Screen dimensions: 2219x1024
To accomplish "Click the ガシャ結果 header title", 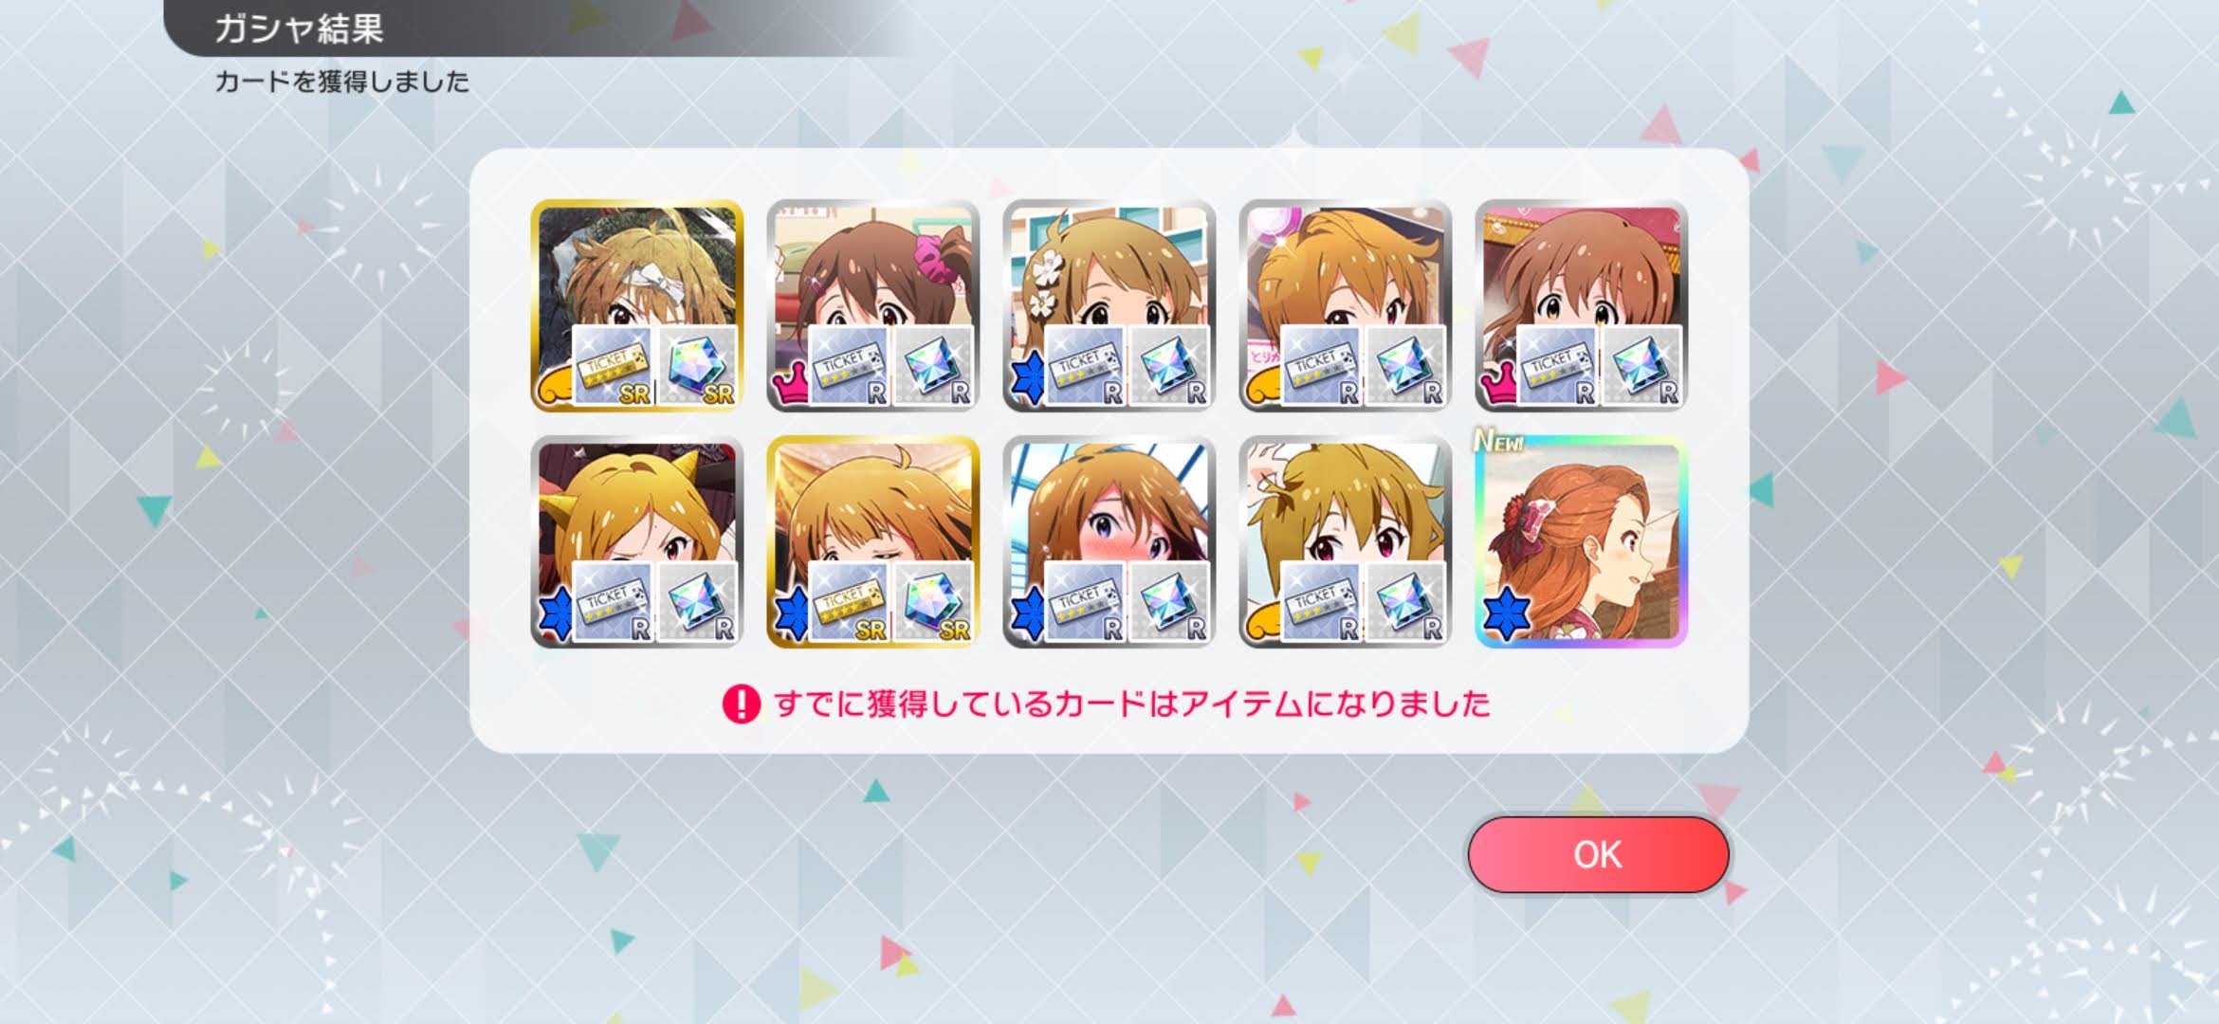I will coord(299,29).
